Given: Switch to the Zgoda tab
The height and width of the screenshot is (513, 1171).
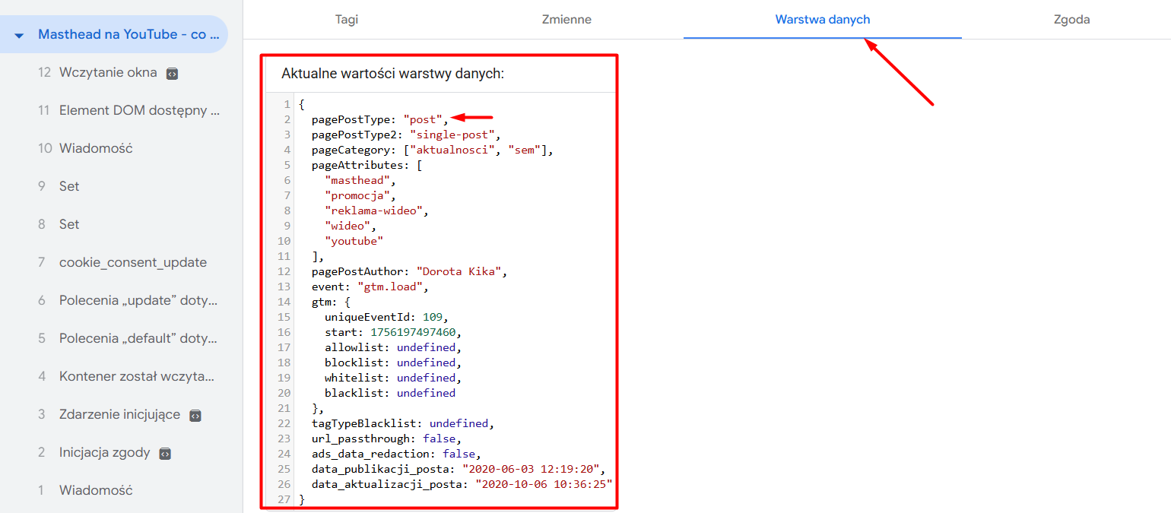Looking at the screenshot, I should [1072, 20].
